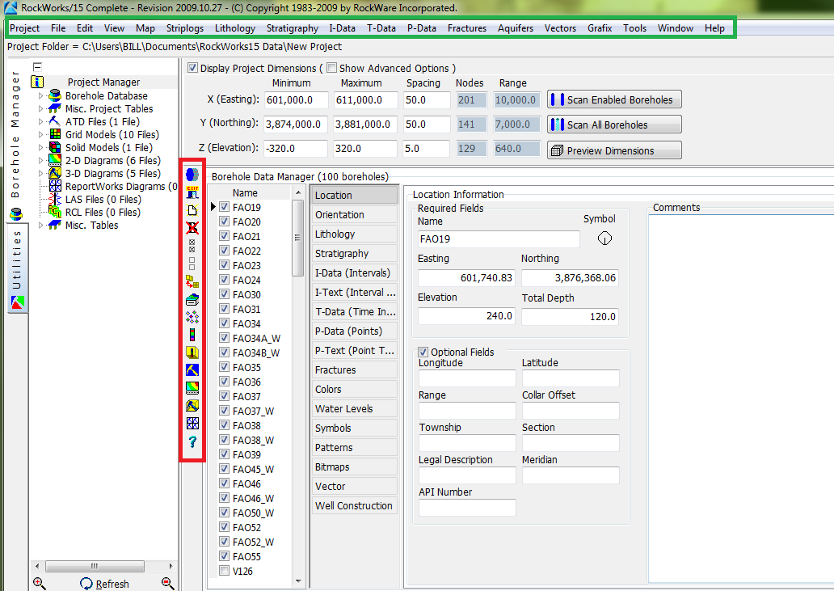
Task: Click Scan All Boreholes button
Action: [x=614, y=125]
